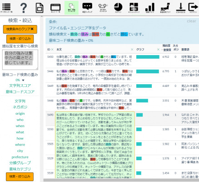Open the dataset list icon
199x182 pixels.
coord(6,8)
